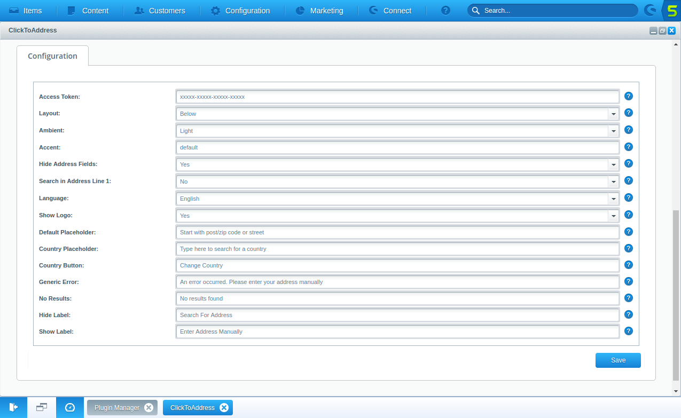Screen dimensions: 681x418
Task: Open help for Default Placeholder field
Action: pyautogui.click(x=629, y=232)
